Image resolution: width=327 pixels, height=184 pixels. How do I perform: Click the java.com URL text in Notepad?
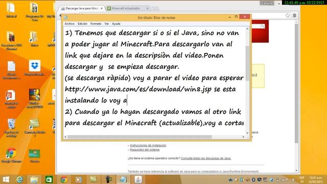click(138, 89)
